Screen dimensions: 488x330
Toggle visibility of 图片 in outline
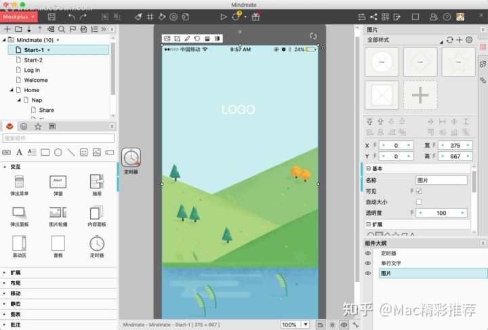[x=367, y=273]
